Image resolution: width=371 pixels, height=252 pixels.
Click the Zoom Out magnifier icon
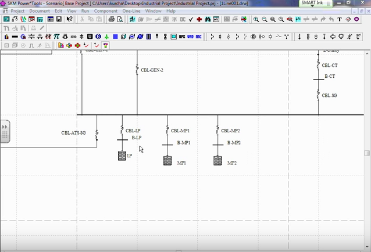[x=265, y=20]
